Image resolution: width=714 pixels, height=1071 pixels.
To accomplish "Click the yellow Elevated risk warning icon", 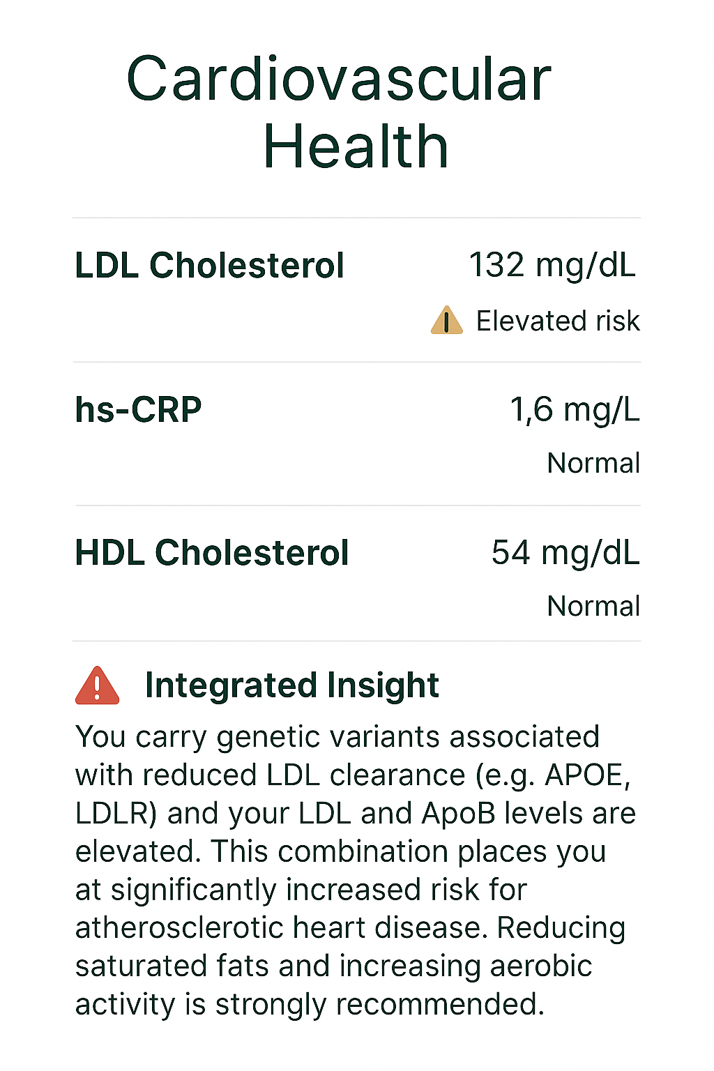I will pyautogui.click(x=446, y=321).
